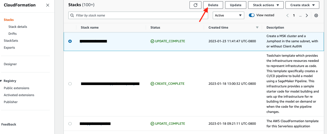Go to next page of stacks

point(307,15)
